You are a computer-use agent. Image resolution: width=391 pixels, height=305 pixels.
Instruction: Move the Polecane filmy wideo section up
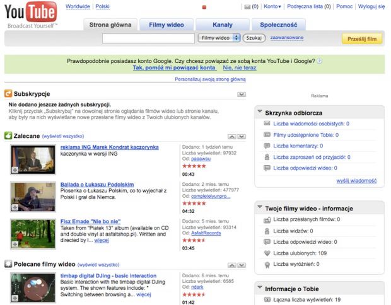tap(231, 265)
